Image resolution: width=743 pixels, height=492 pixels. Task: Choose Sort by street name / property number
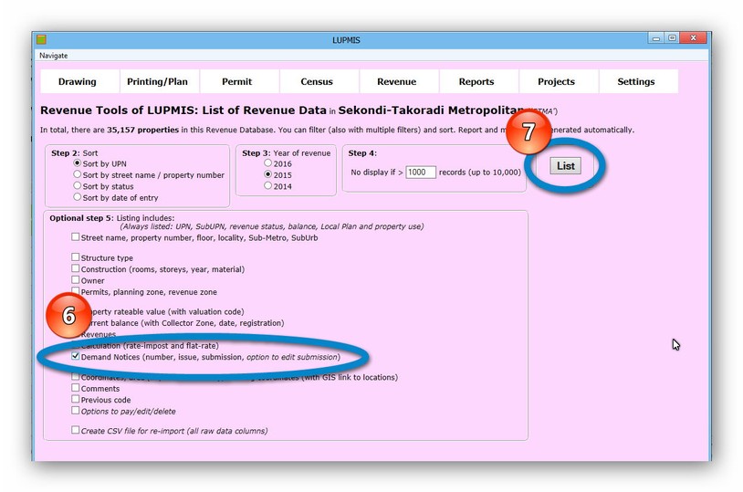click(x=78, y=174)
